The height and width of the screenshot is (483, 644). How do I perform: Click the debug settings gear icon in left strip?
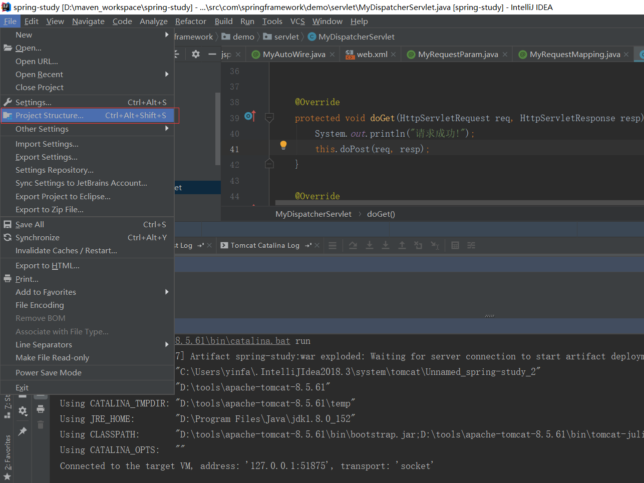[23, 411]
